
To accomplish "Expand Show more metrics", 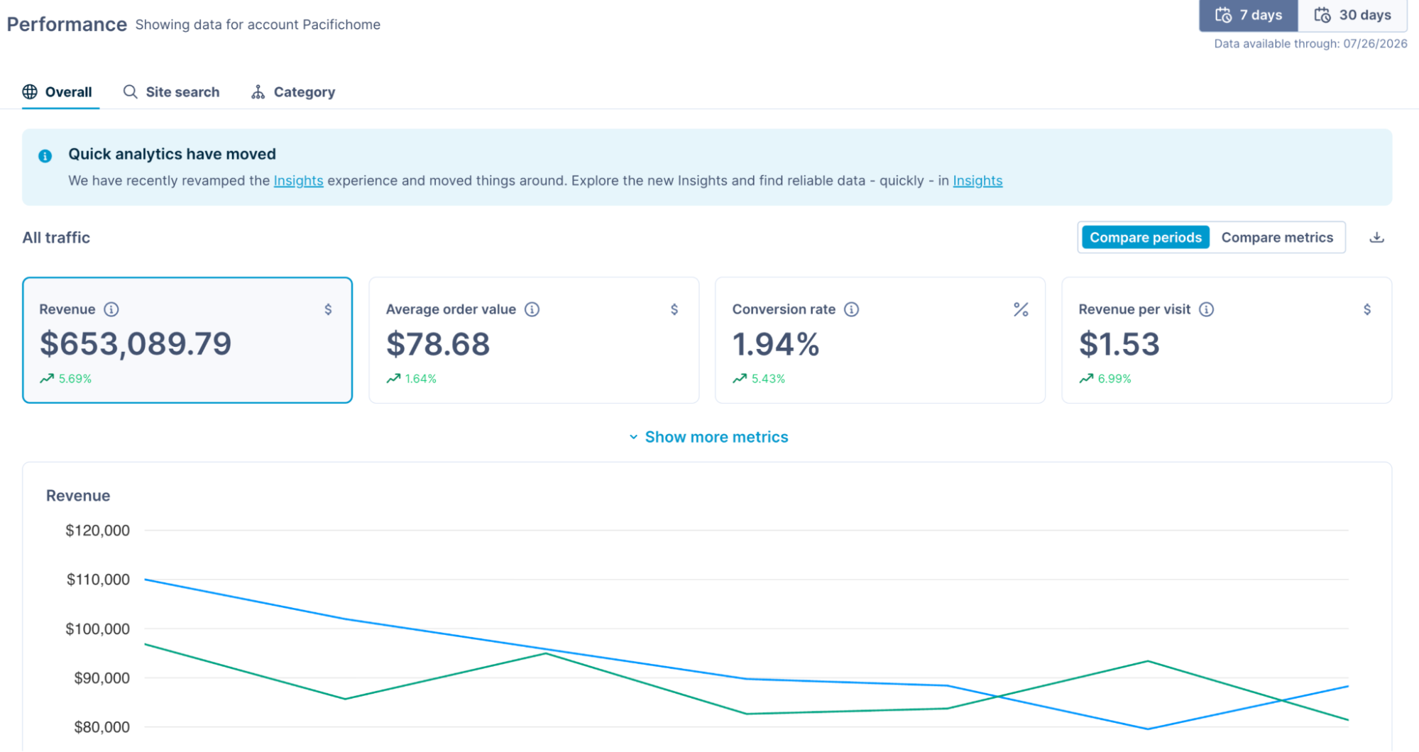I will coord(708,437).
